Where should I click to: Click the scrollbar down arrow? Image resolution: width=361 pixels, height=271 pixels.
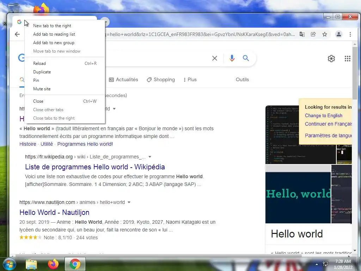coord(355,251)
